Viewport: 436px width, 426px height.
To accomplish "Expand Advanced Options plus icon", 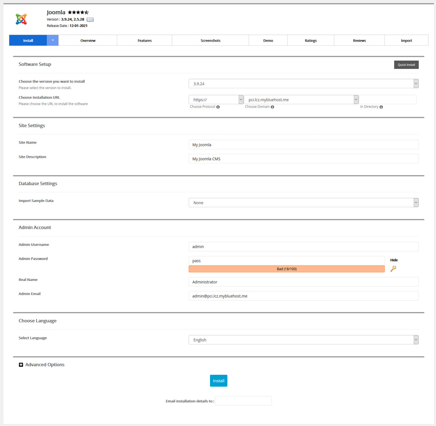I will point(21,365).
